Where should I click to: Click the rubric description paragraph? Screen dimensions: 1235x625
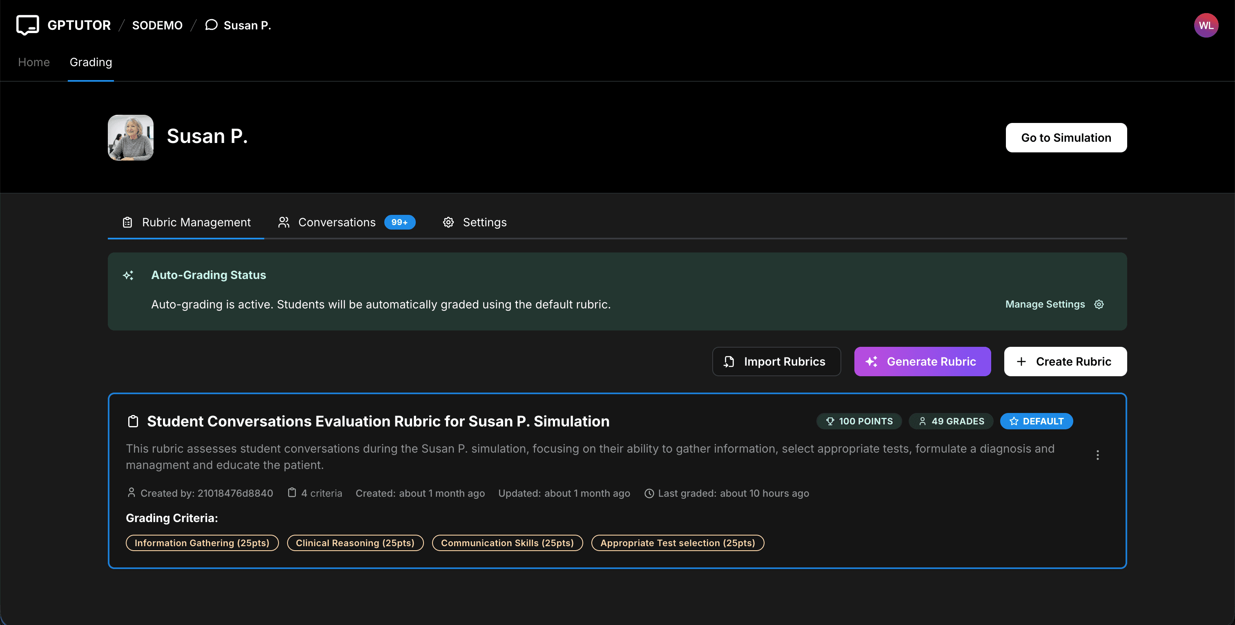pyautogui.click(x=590, y=457)
